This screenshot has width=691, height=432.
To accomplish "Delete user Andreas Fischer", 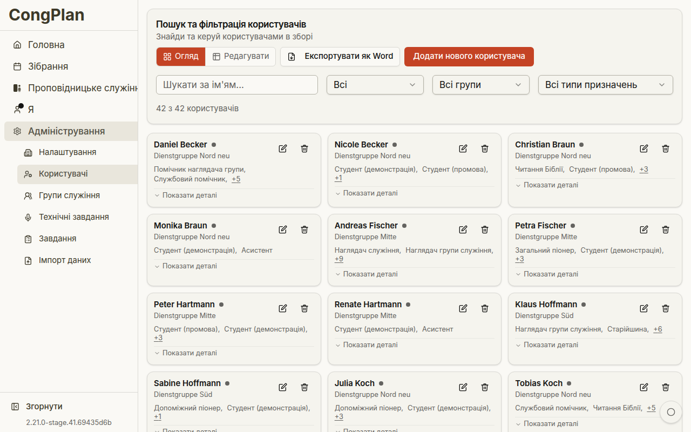I will [485, 230].
